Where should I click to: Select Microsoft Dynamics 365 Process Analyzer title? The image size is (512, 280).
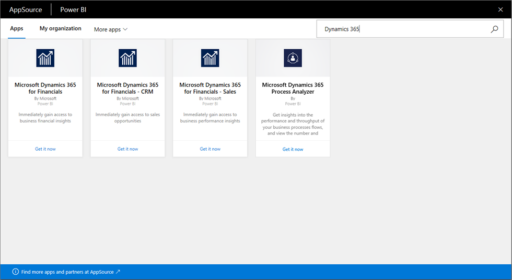[293, 88]
